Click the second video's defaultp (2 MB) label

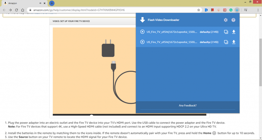click(x=209, y=42)
